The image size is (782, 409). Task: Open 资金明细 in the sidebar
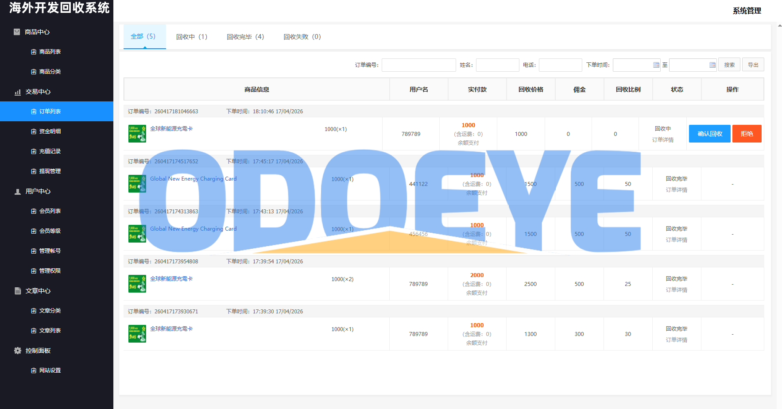click(50, 131)
